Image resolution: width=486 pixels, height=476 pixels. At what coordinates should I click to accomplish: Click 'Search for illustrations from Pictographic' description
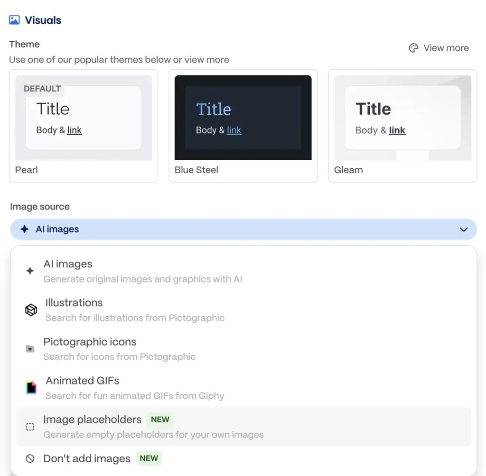tap(135, 318)
